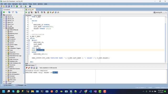Screen dimensions: 168x94
Task: Click the pin icon in Script Output
Action: tap(27, 68)
